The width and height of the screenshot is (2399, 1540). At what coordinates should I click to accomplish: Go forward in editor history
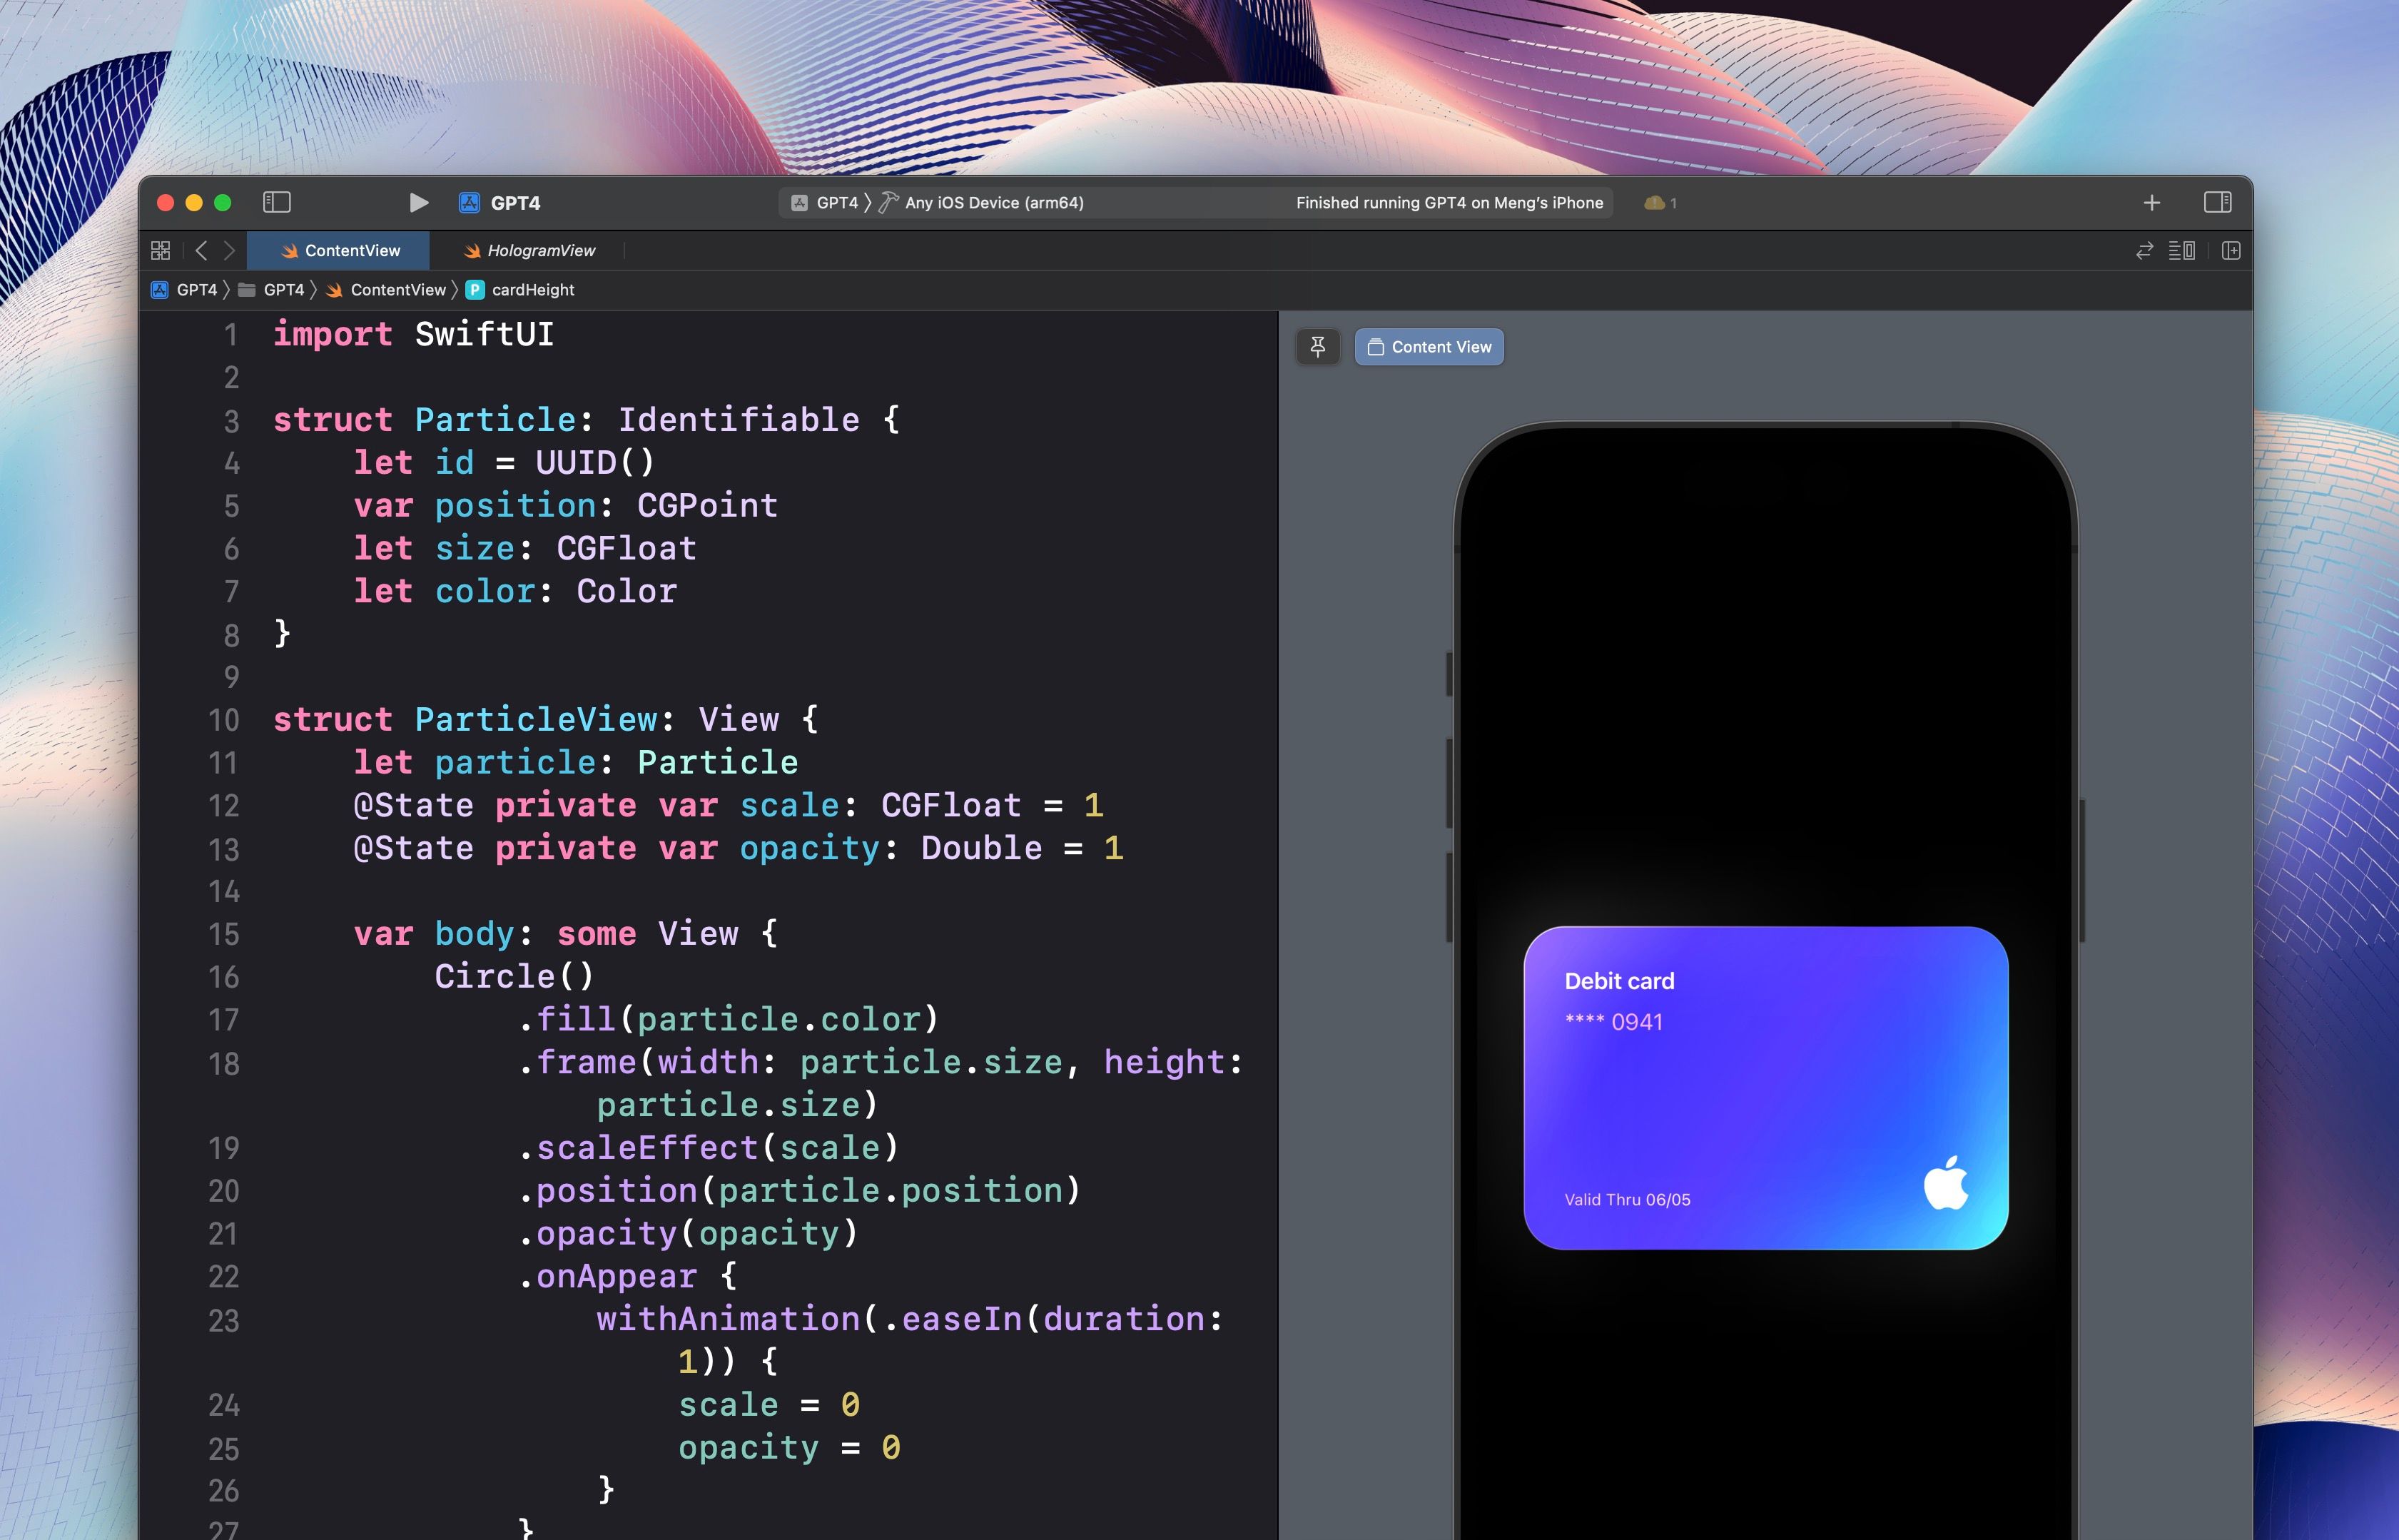(x=229, y=250)
